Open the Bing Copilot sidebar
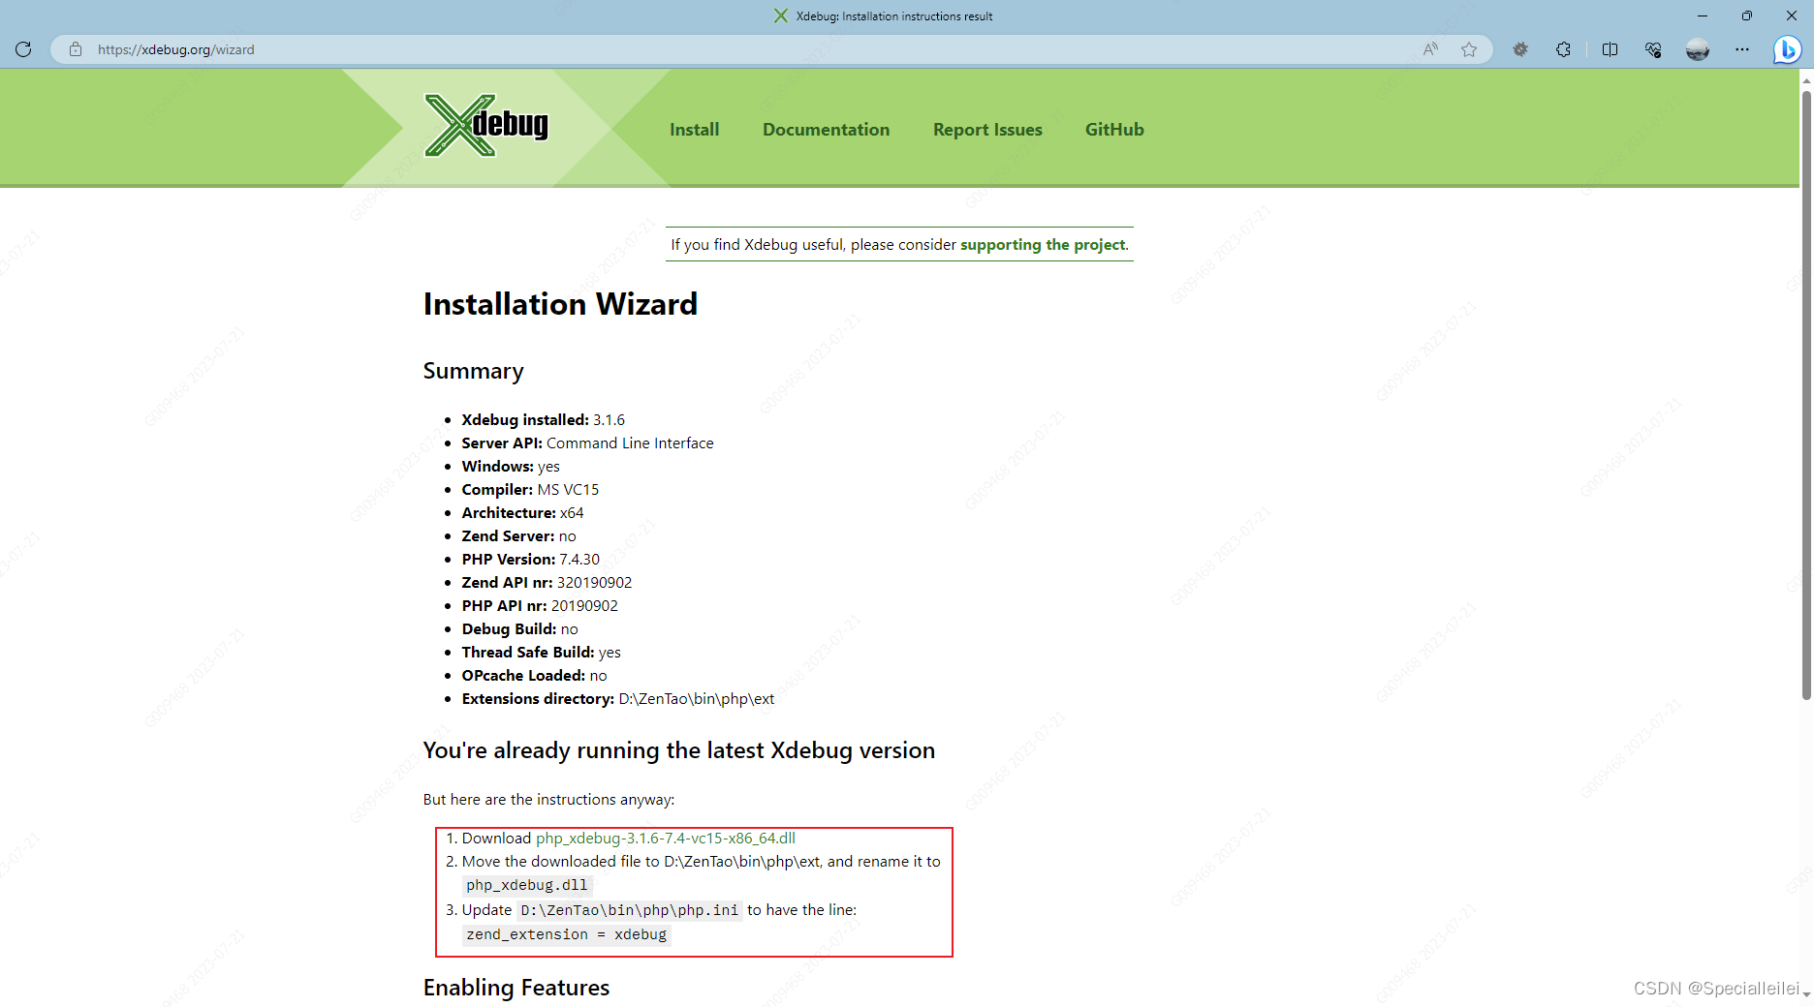This screenshot has height=1007, width=1814. tap(1788, 49)
